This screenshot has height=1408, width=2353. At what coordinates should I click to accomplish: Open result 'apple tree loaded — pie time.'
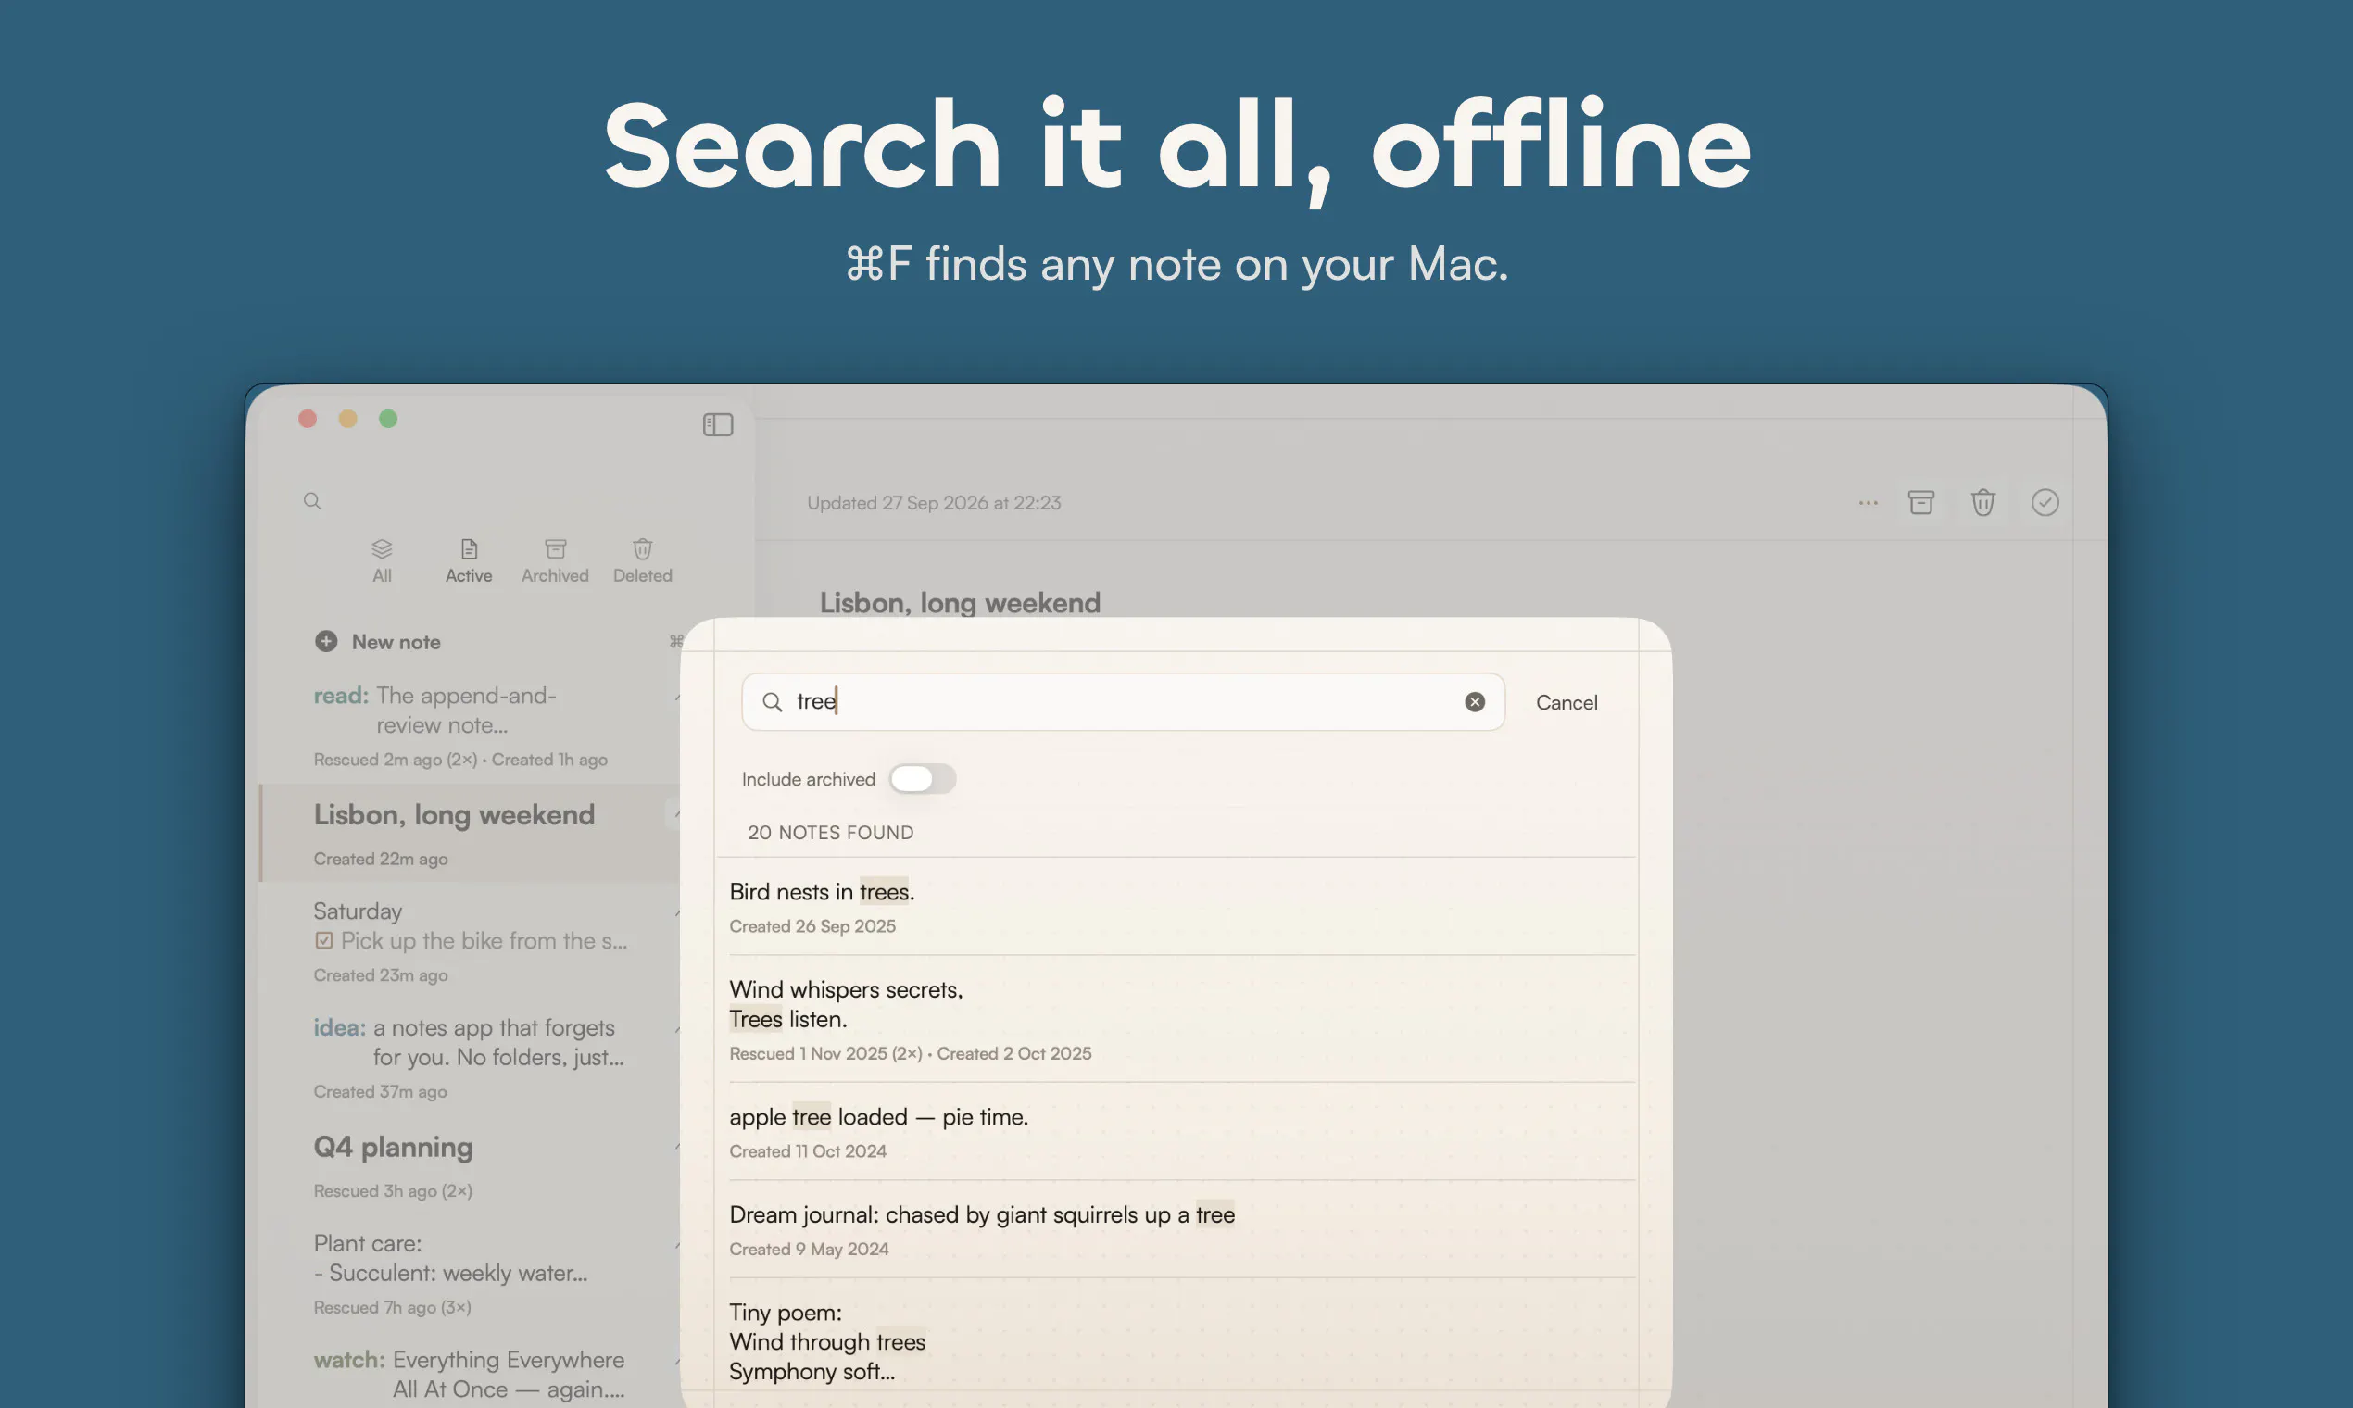tap(1182, 1132)
